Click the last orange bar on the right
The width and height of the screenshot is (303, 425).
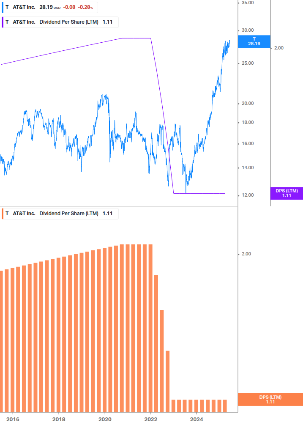[225, 406]
